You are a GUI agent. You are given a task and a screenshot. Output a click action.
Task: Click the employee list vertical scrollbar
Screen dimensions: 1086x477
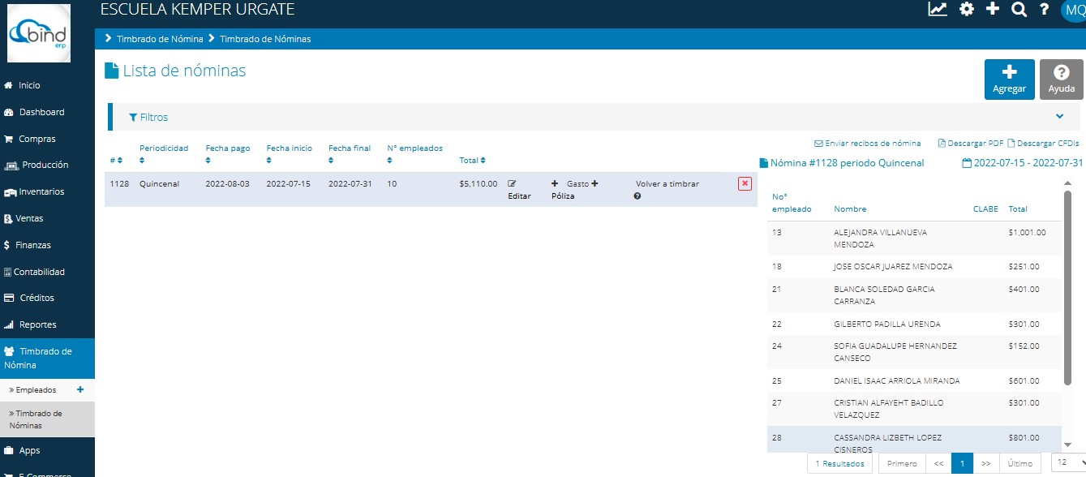1067,284
